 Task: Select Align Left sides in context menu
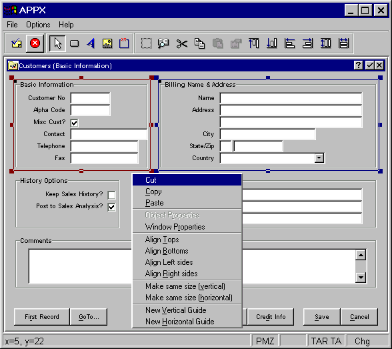coord(187,262)
